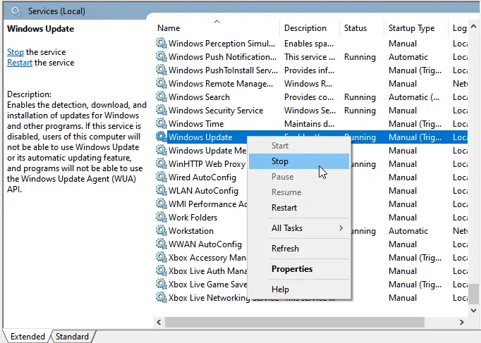Screen dimensions: 481x343
Task: Click the Services (Local) header icon
Action: click(16, 11)
